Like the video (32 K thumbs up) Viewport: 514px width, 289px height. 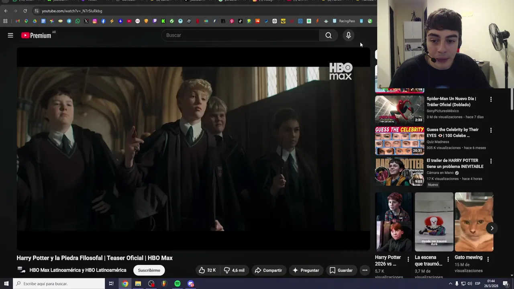pyautogui.click(x=207, y=270)
